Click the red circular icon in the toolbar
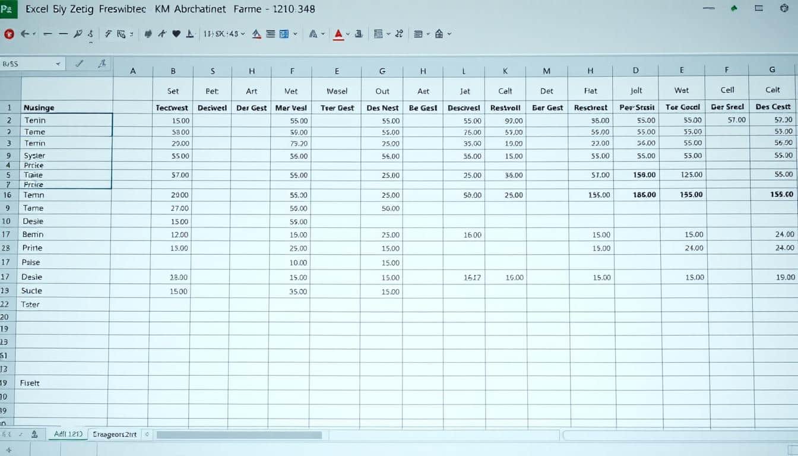 8,34
